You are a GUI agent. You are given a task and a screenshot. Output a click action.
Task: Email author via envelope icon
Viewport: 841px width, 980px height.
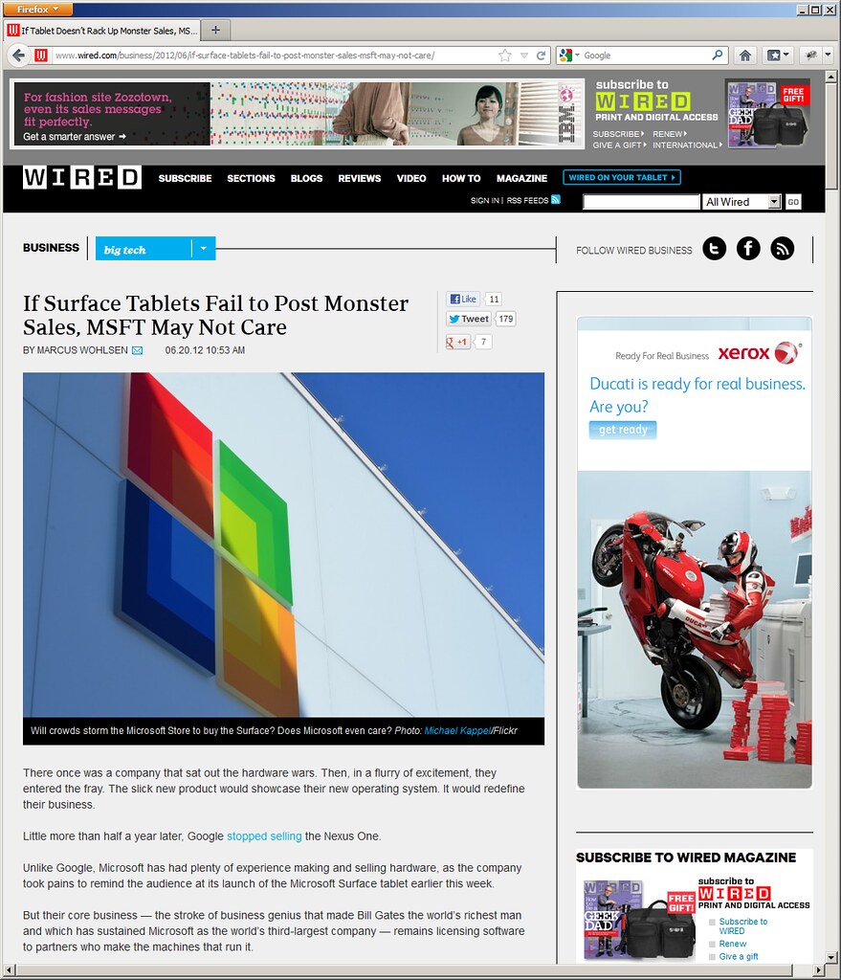[x=138, y=350]
